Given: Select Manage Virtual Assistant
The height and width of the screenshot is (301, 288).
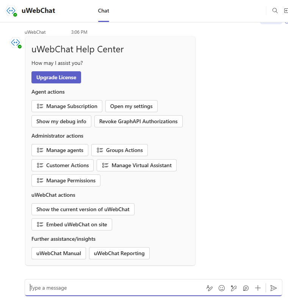Looking at the screenshot, I should [x=137, y=165].
